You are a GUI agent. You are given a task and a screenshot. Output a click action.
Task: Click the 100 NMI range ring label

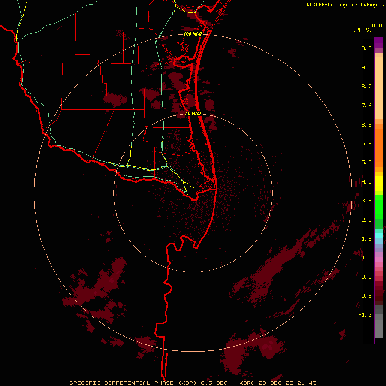[x=193, y=34]
